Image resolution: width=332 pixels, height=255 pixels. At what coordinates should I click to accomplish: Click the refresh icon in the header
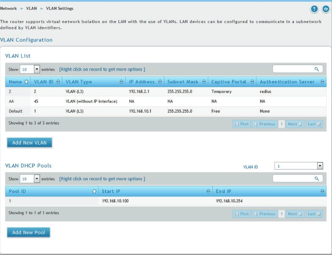point(326,9)
